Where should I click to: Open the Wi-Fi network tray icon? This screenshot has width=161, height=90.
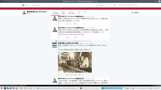pos(136,88)
